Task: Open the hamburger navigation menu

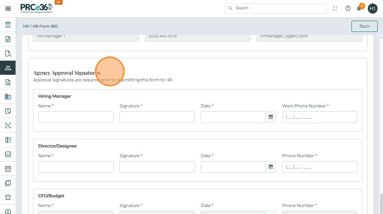Action: tap(8, 8)
